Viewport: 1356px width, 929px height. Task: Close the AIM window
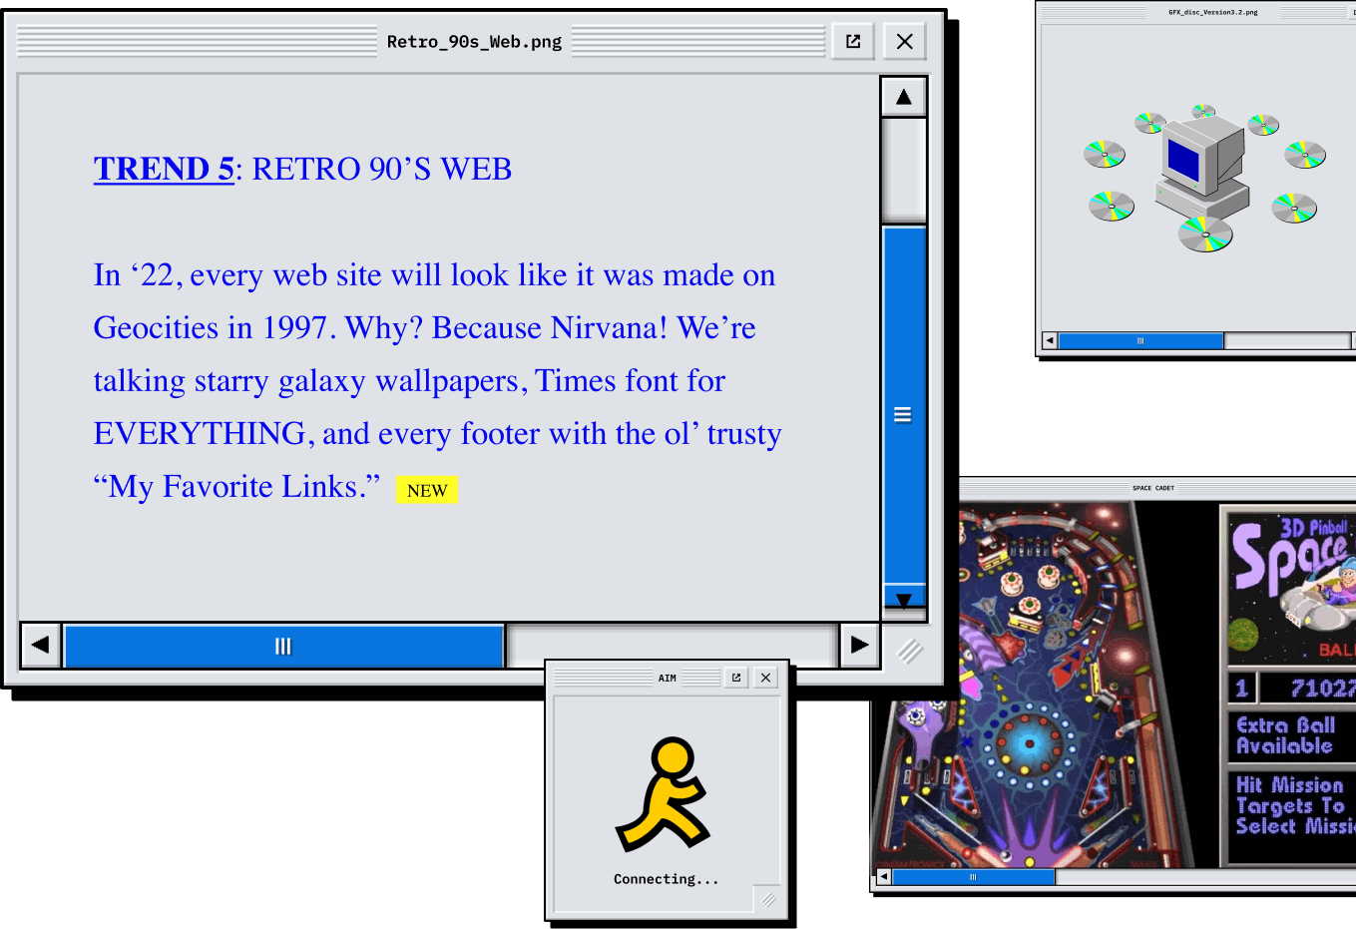tap(765, 678)
